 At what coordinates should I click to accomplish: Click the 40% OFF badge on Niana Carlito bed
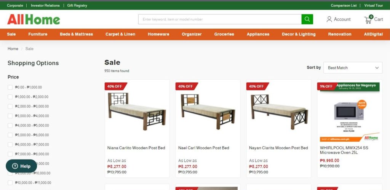116,86
